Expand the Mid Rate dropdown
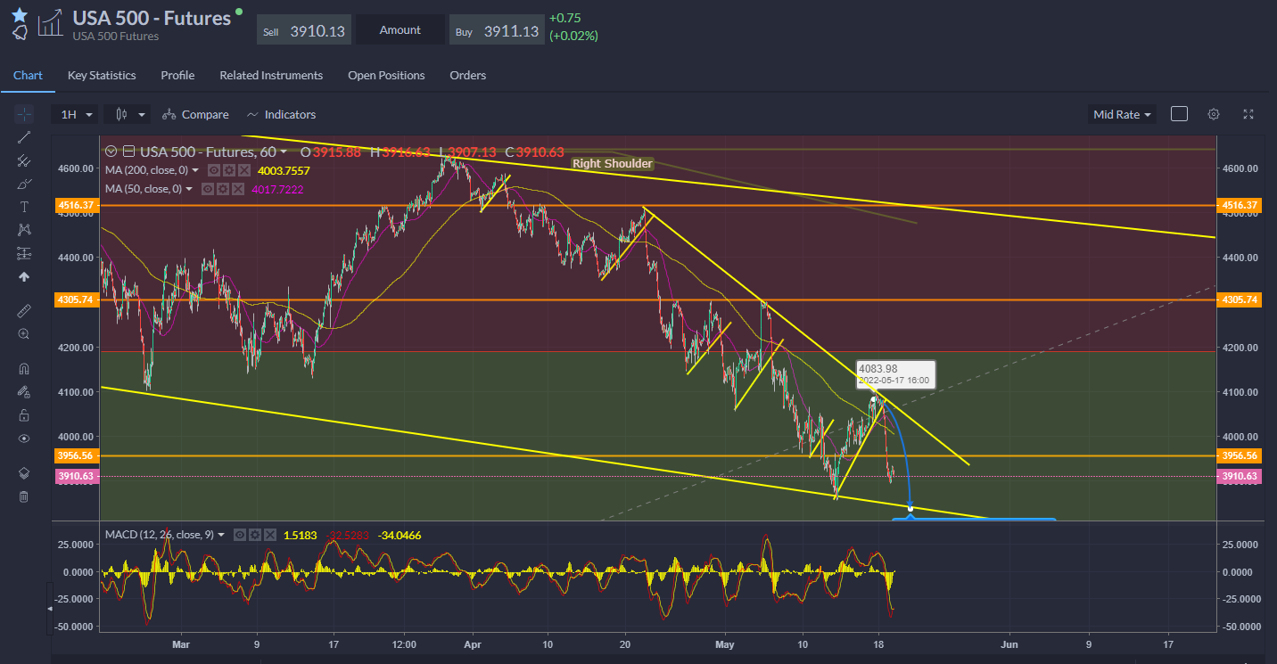 click(x=1122, y=114)
